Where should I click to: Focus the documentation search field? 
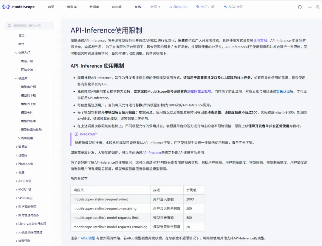tap(29, 26)
